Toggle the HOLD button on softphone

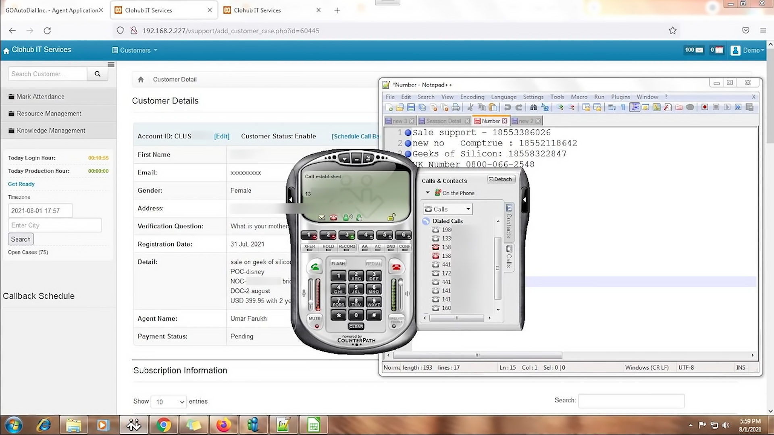pyautogui.click(x=328, y=247)
